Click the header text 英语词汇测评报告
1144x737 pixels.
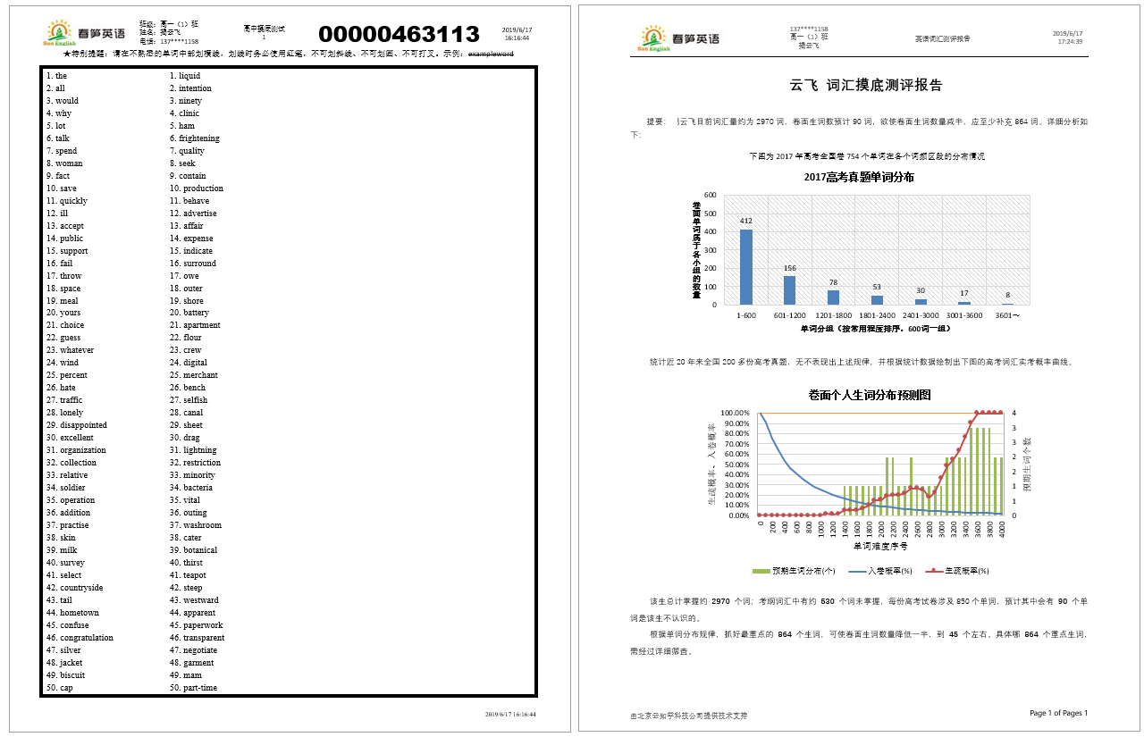coord(942,38)
